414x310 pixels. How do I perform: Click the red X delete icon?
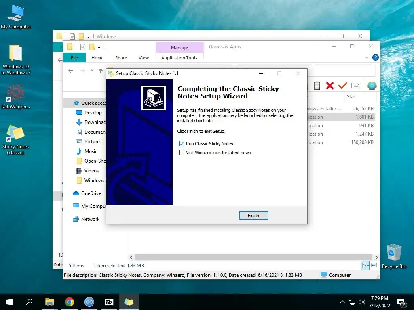click(x=330, y=86)
